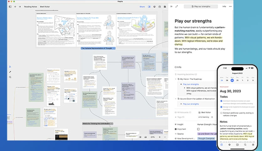This screenshot has height=151, width=262.
Task: Collapse 'Up and Down the Ladder' backlink
Action: click(176, 99)
